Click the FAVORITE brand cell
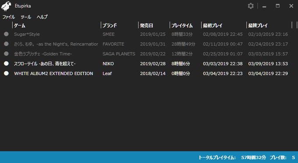 (113, 44)
